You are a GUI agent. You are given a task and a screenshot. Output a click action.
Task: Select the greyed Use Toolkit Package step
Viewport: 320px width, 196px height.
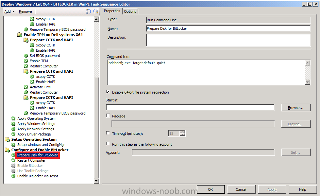click(33, 171)
